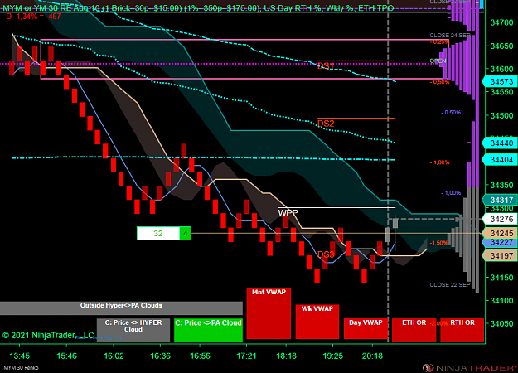Click the CLOSE 22 SEP label
This screenshot has height=373, width=518.
point(449,284)
